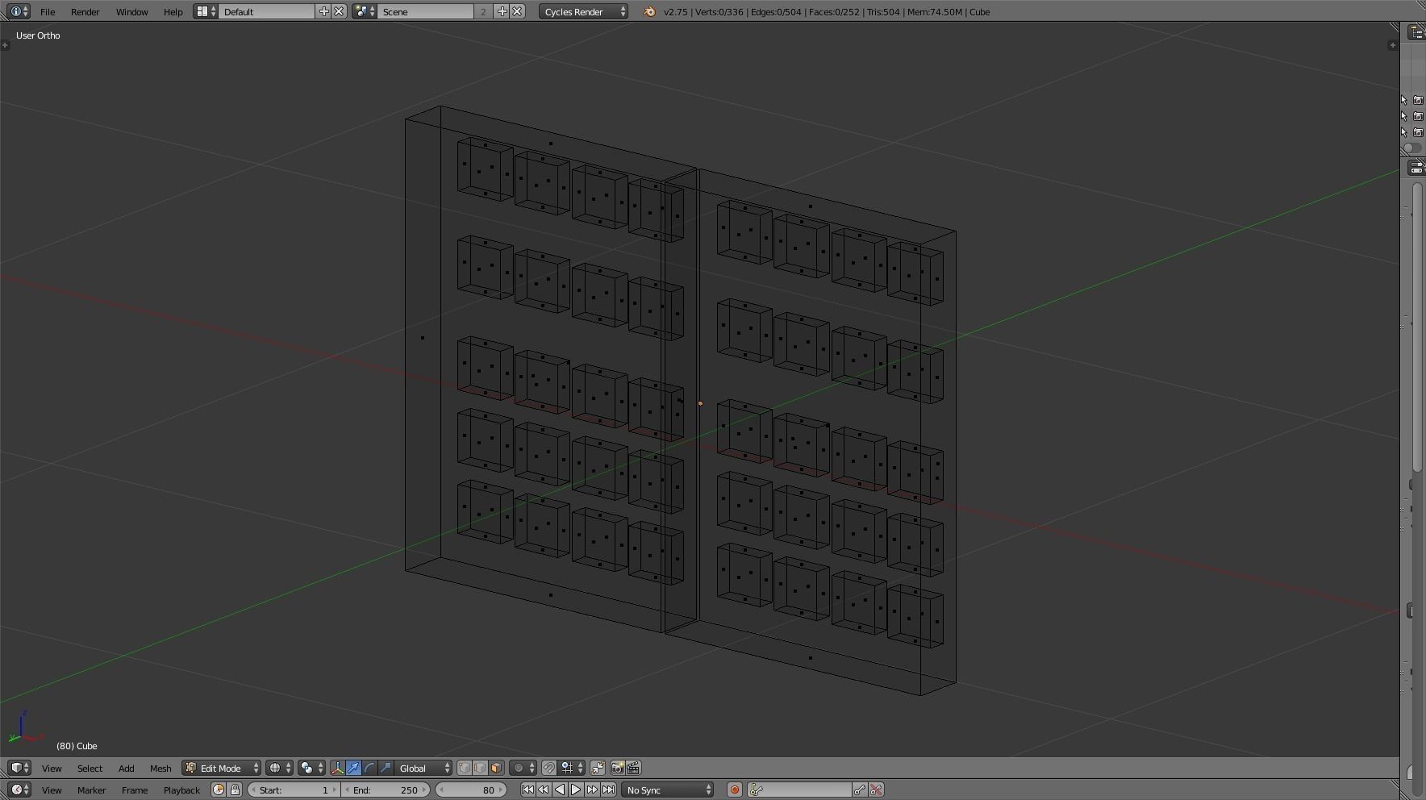Play the animation forward
The width and height of the screenshot is (1426, 800).
coord(576,790)
